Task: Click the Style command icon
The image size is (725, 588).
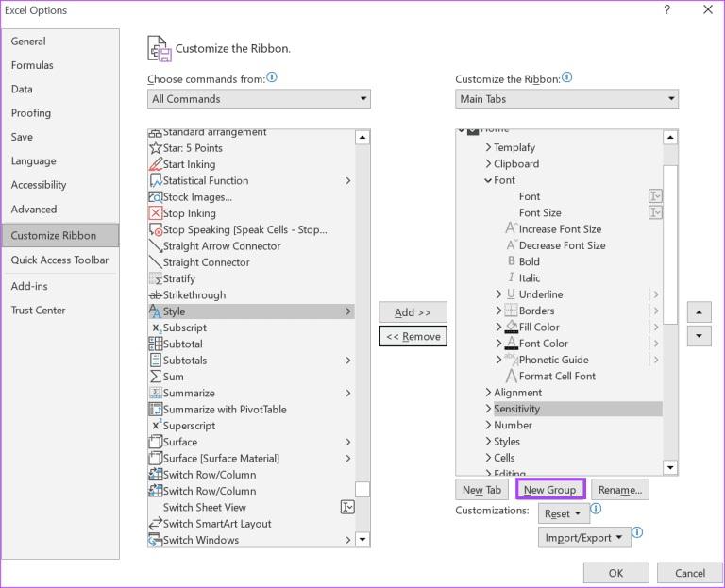Action: pyautogui.click(x=156, y=311)
